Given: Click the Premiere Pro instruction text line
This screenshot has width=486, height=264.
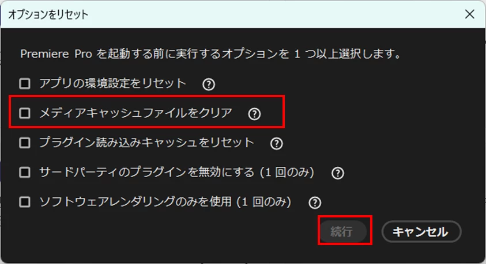Looking at the screenshot, I should click(211, 54).
